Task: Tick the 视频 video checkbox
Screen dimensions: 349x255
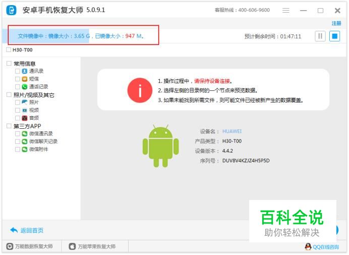Action: [18, 111]
